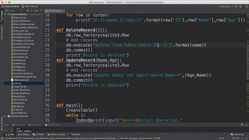
Task: Toggle the 1: Project side tool tab
Action: pos(2,16)
